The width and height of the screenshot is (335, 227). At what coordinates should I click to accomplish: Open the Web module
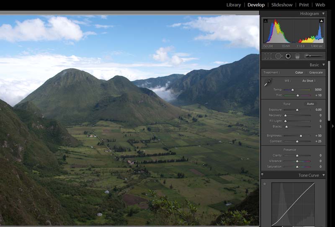[x=320, y=5]
